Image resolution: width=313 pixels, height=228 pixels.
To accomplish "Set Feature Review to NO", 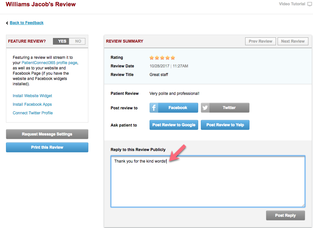I will click(78, 41).
